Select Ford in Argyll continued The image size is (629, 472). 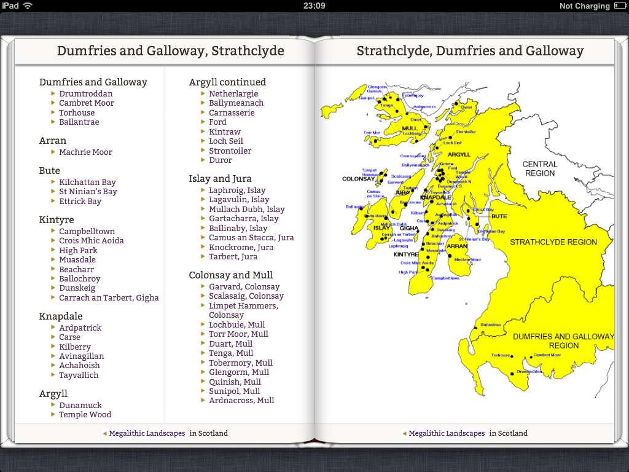point(217,122)
